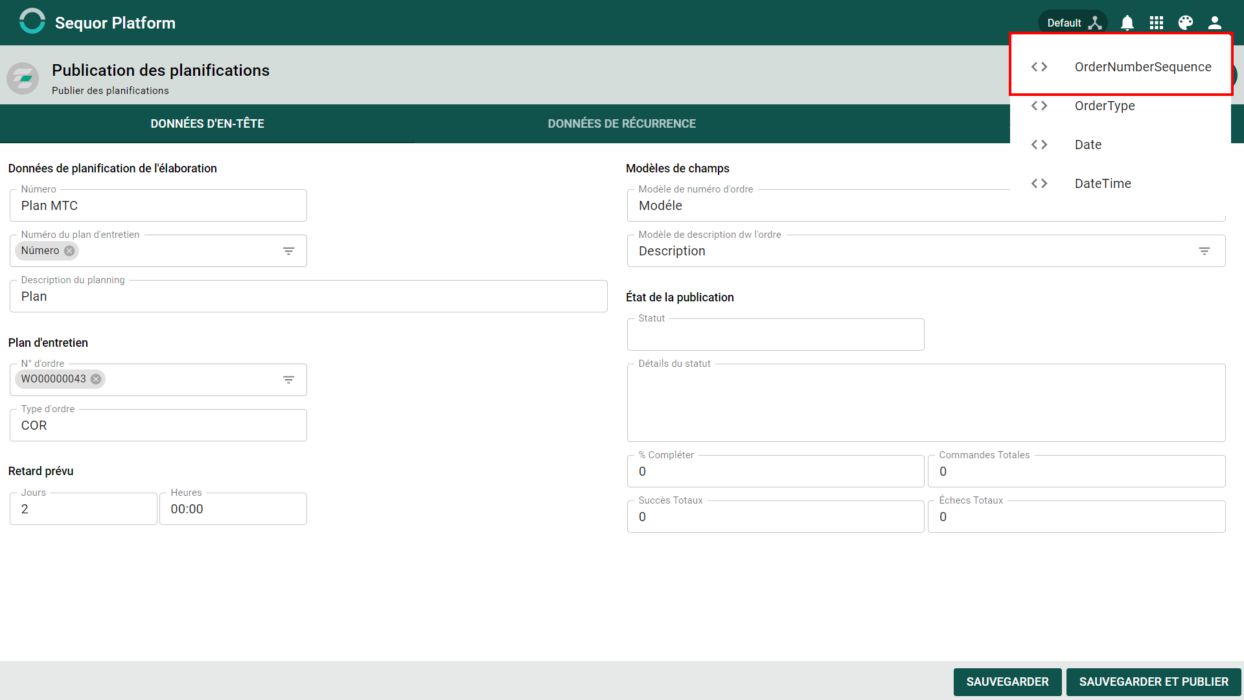Screen dimensions: 1244x700
Task: Open filter list for Numéro du plan d'entretien
Action: [289, 251]
